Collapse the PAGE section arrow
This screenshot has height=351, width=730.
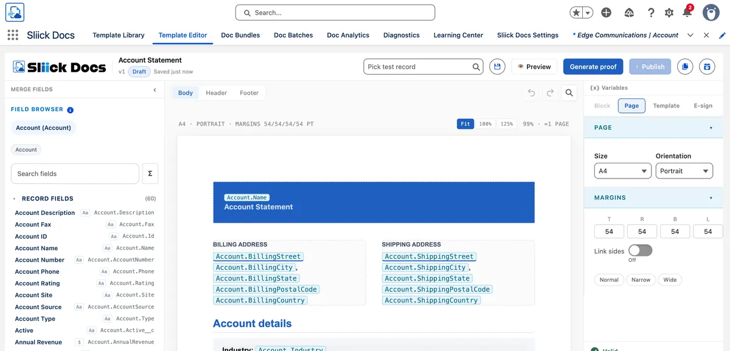coord(711,128)
